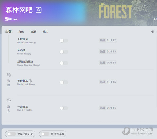Click the 热键 Ctrl F3 hotkey button
The width and height of the screenshot is (157, 139).
[x=108, y=51]
